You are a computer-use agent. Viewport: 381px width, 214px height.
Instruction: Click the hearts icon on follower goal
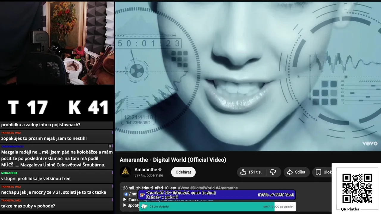pyautogui.click(x=144, y=207)
